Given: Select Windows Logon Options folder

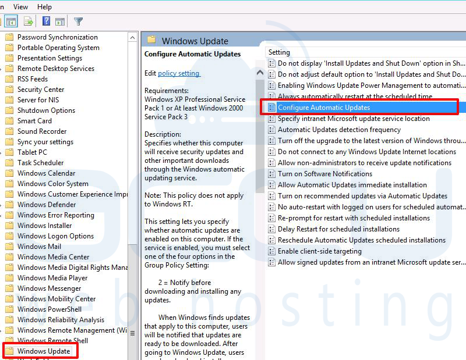Looking at the screenshot, I should (x=55, y=236).
